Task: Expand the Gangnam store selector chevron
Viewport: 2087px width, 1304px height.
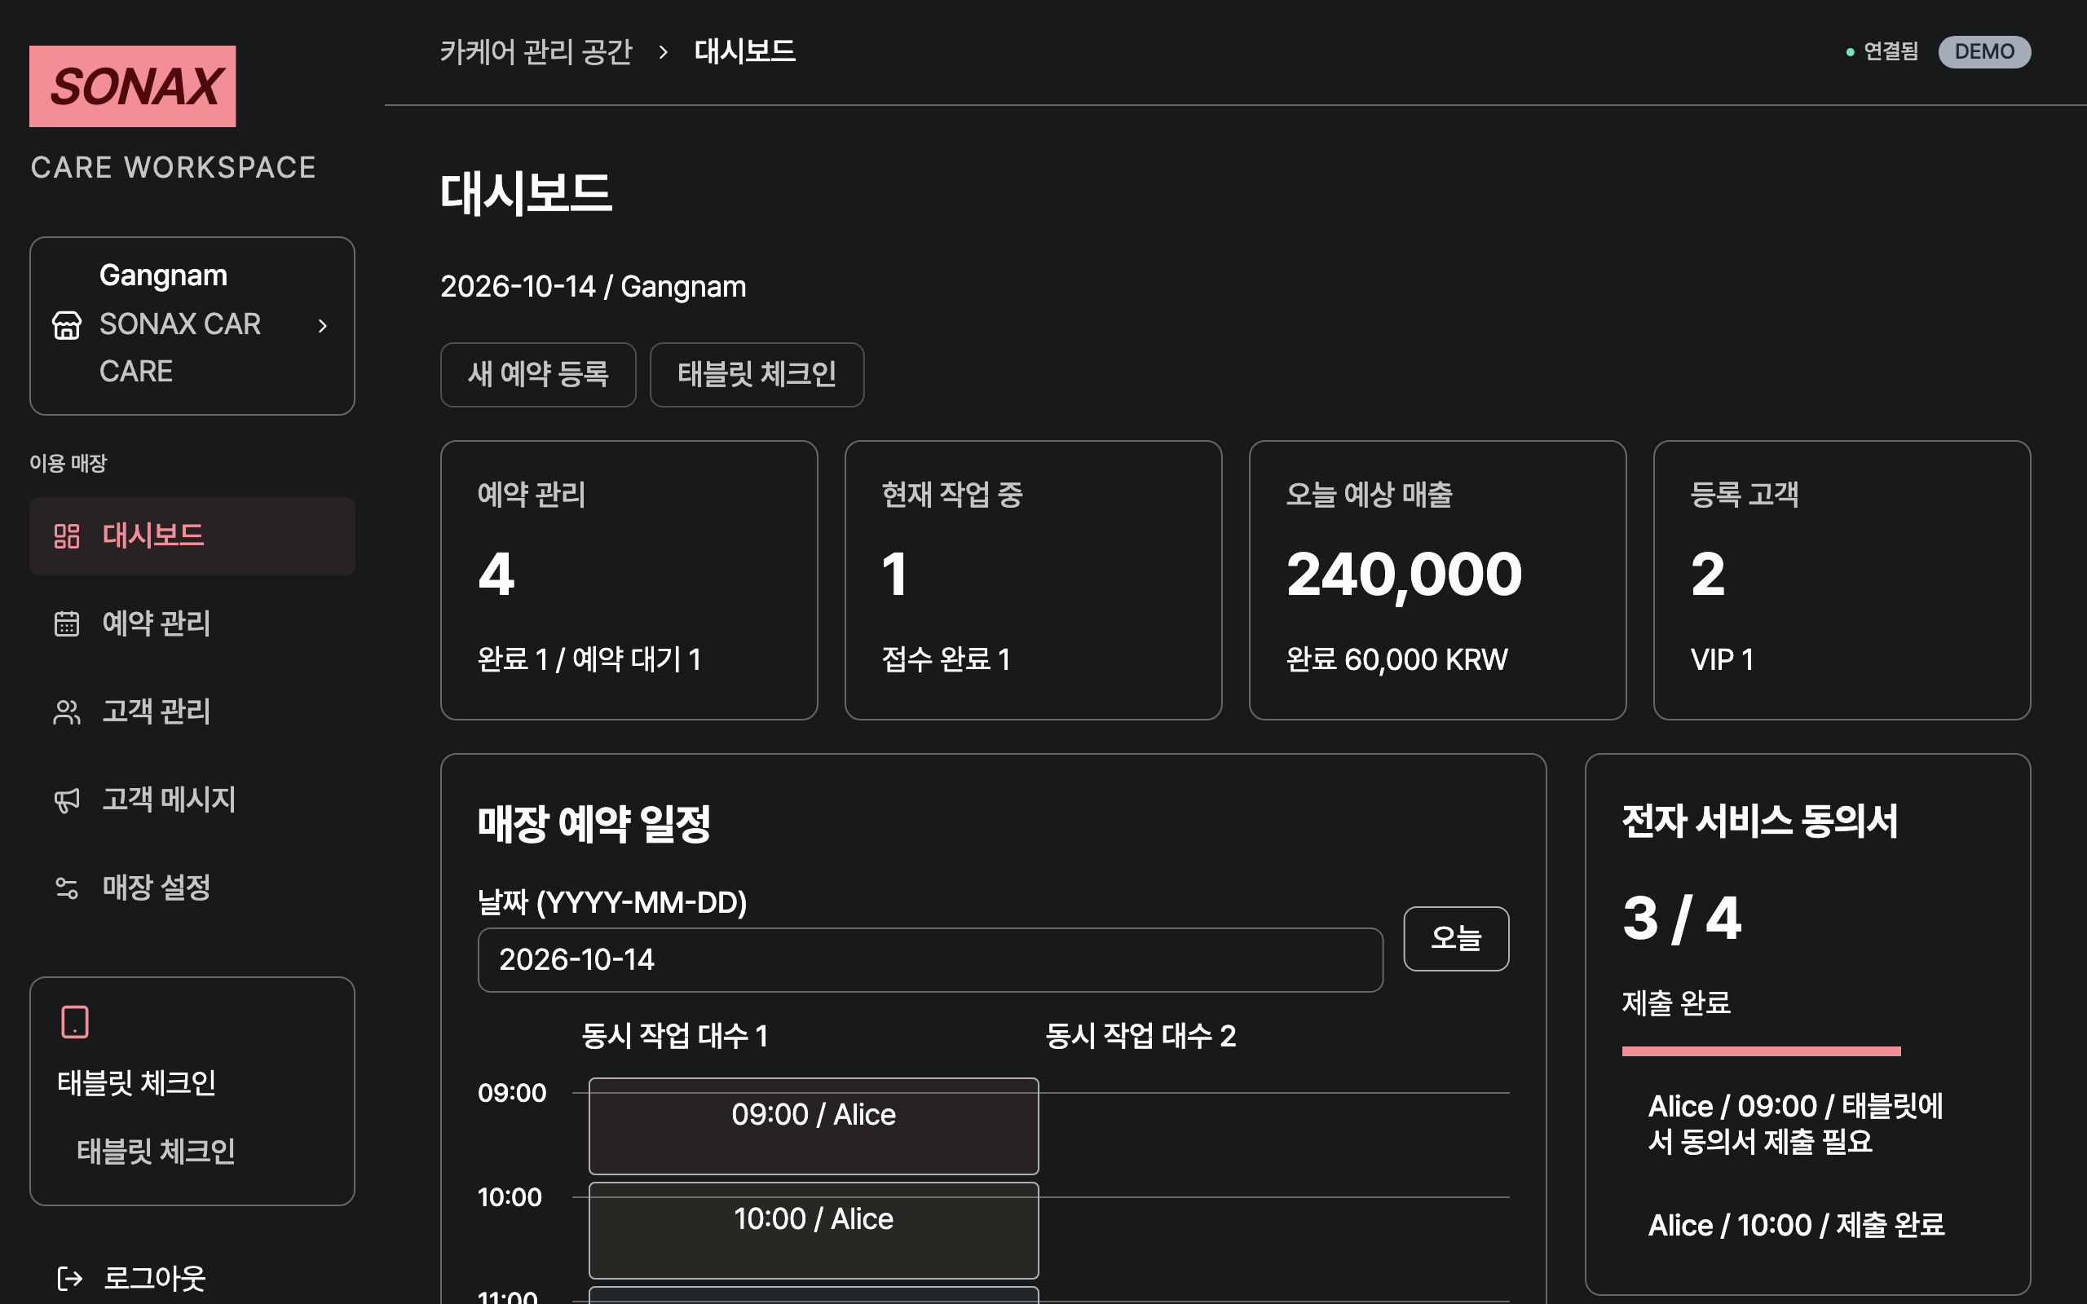Action: click(x=323, y=326)
